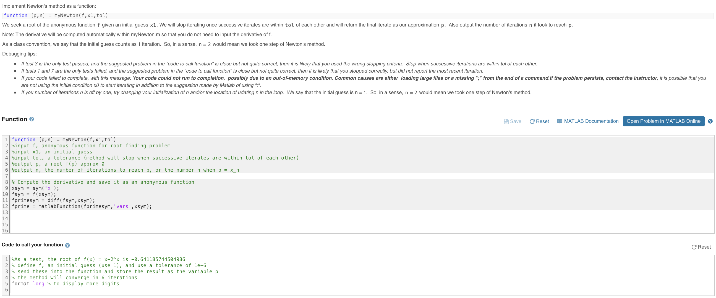Click Open Problem in MATLAB Online
The image size is (716, 298).
tap(663, 121)
